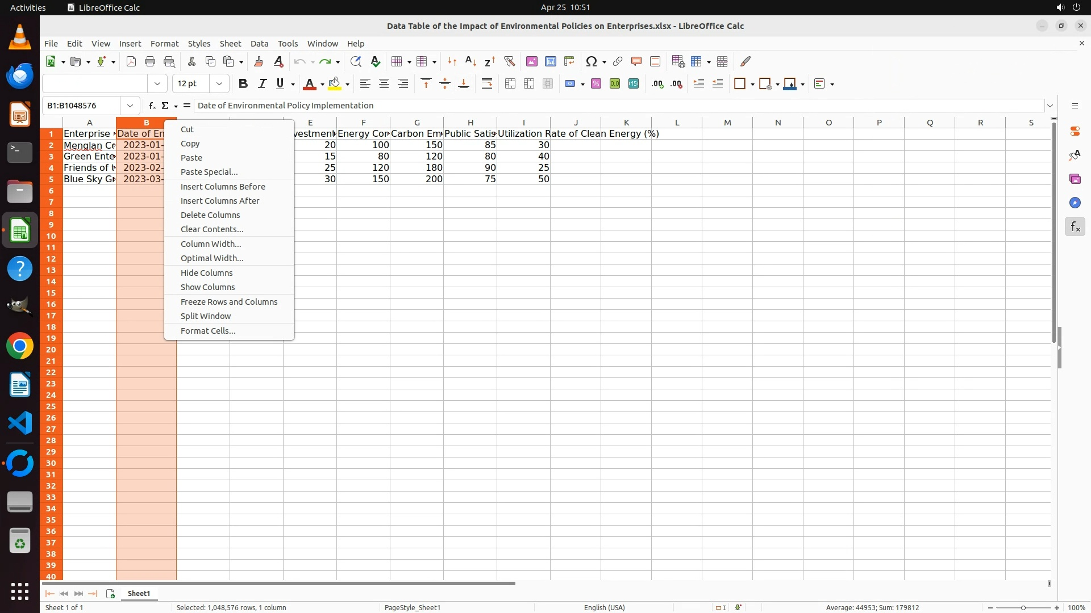Toggle Bold formatting
The image size is (1091, 613).
[243, 84]
